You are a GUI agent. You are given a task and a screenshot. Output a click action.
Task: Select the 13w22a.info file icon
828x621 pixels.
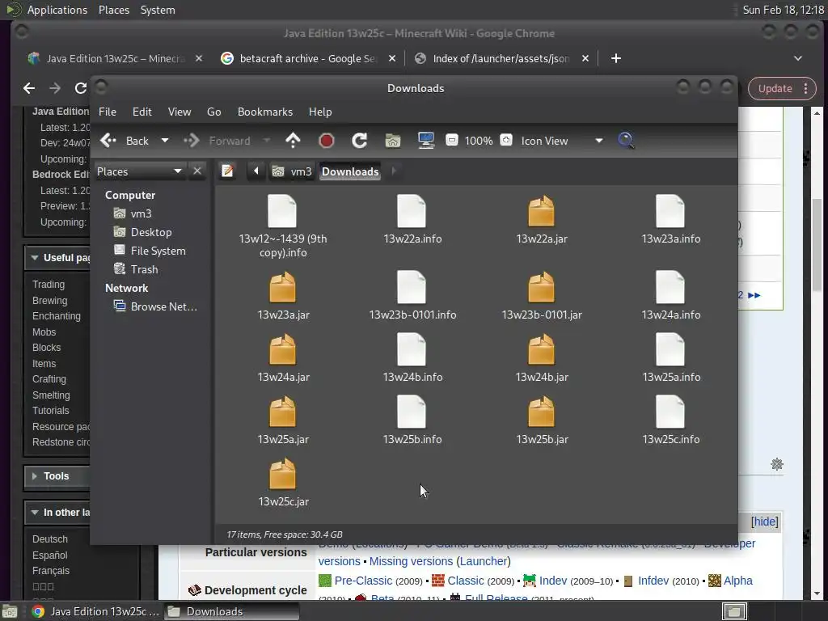coord(412,211)
